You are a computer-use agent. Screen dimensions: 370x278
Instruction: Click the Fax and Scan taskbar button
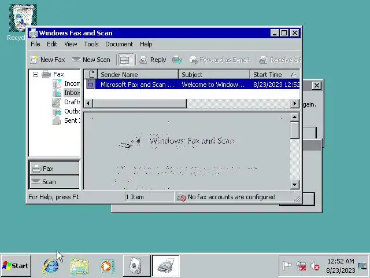tap(166, 266)
